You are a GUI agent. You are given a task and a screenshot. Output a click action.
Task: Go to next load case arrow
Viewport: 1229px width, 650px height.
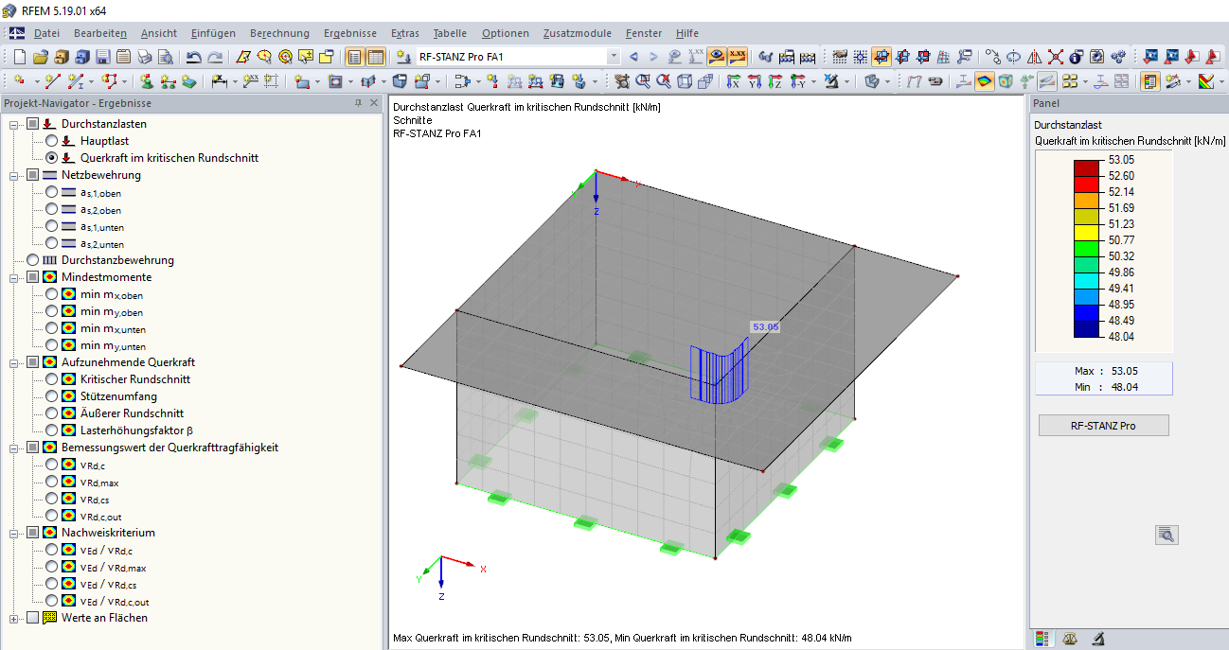[654, 57]
